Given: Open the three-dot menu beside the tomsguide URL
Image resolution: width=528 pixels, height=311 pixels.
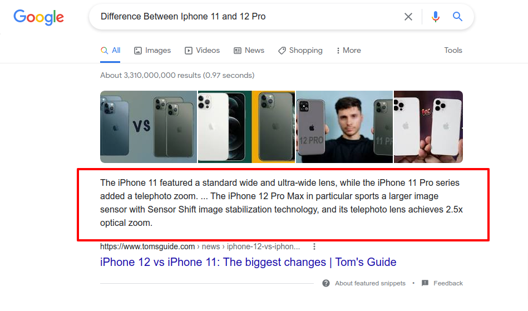Looking at the screenshot, I should click(x=314, y=246).
